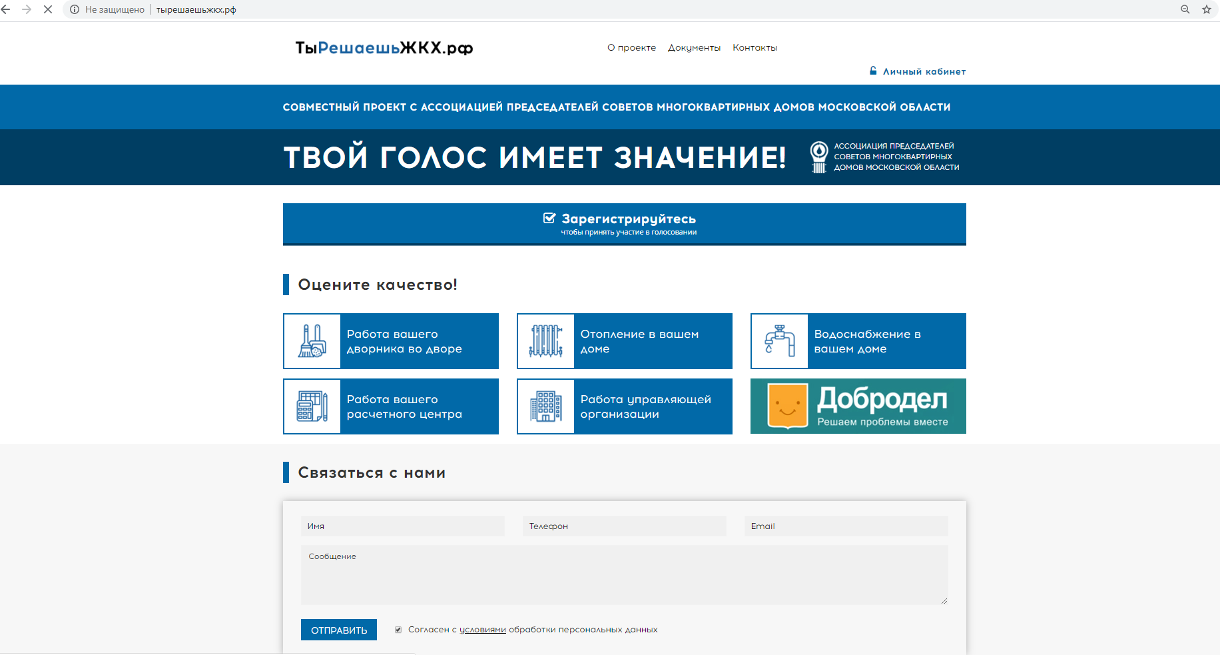
Task: Click the site info icon before 'Не защищено'
Action: (75, 9)
